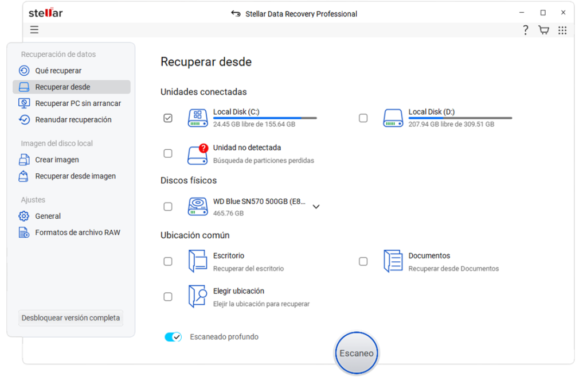Image resolution: width=587 pixels, height=380 pixels.
Task: Open Reanudar recuperación
Action: (x=72, y=119)
